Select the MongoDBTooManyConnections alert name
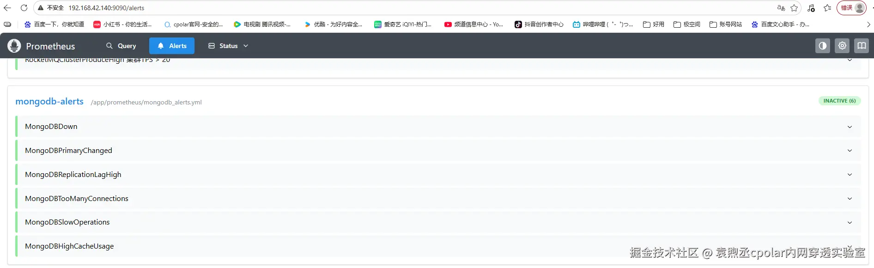Screen dimensions: 874x268 click(77, 199)
